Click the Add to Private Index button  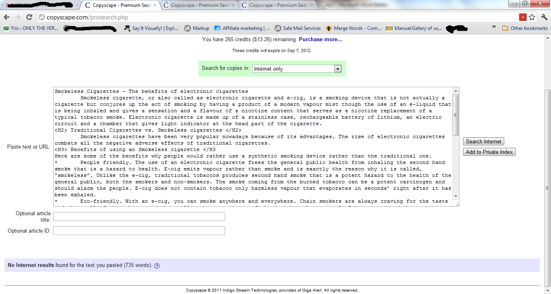click(489, 152)
